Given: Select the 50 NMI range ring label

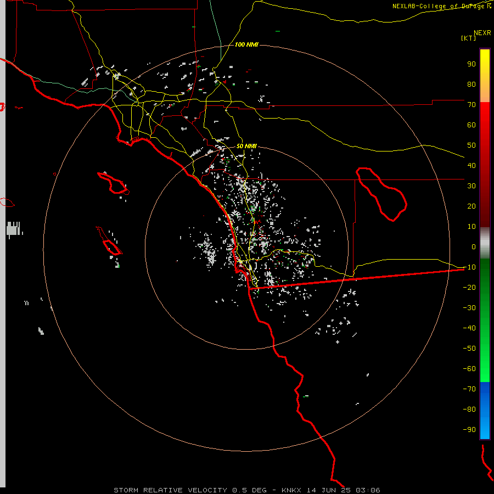Looking at the screenshot, I should [246, 146].
